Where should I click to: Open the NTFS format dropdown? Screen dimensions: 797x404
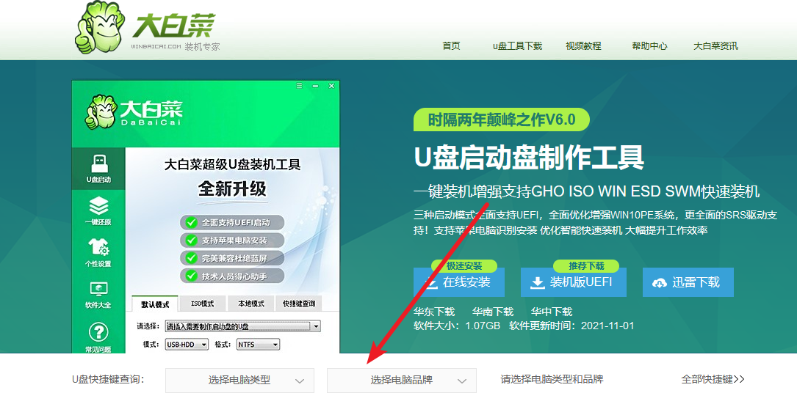tap(259, 345)
